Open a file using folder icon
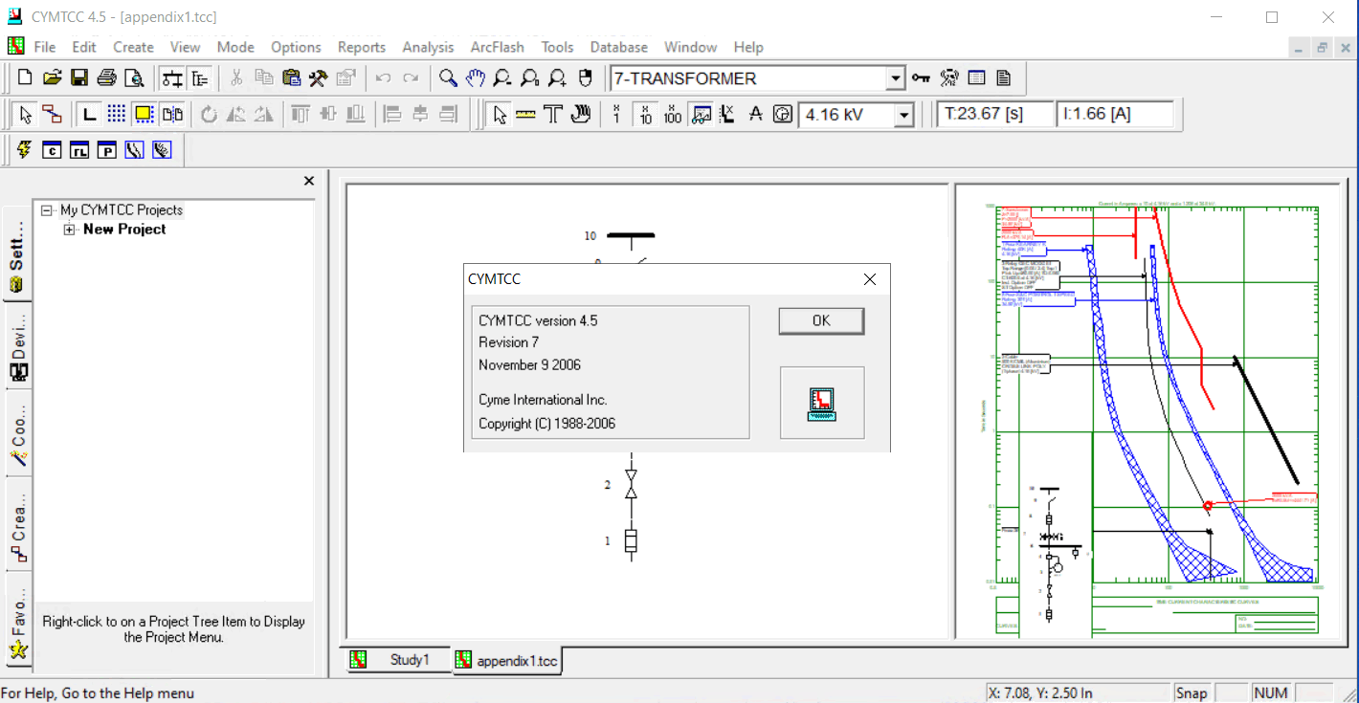The width and height of the screenshot is (1359, 703). [52, 78]
